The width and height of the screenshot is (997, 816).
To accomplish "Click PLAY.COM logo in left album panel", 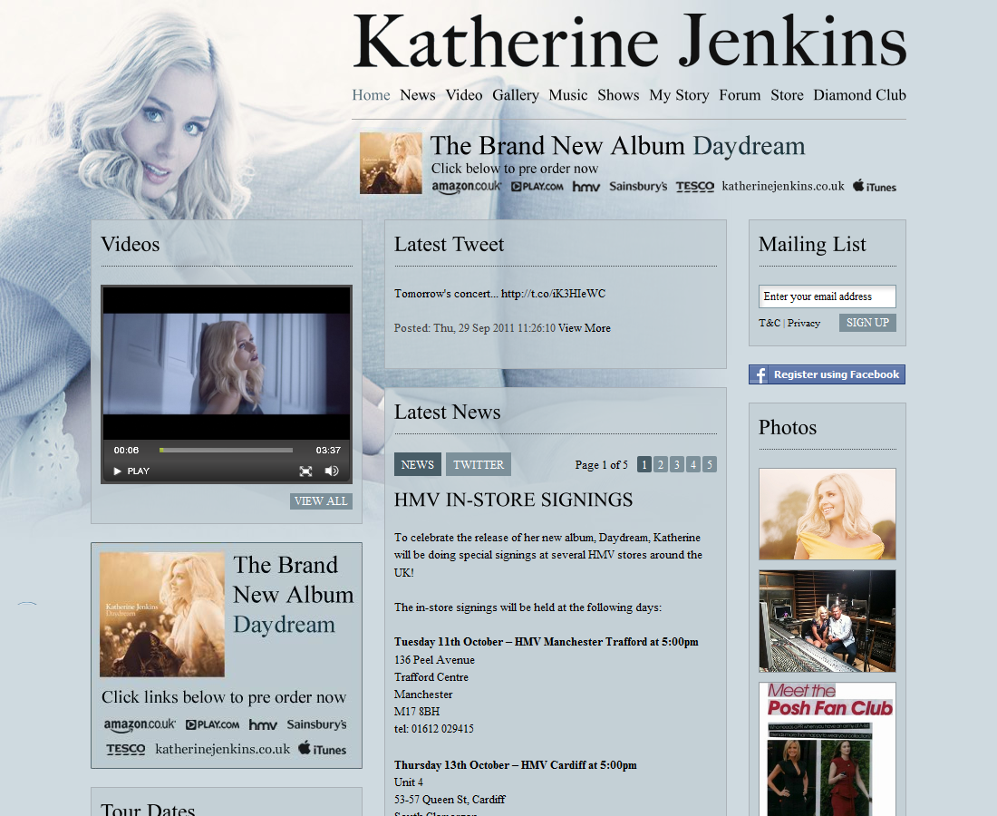I will coord(212,724).
